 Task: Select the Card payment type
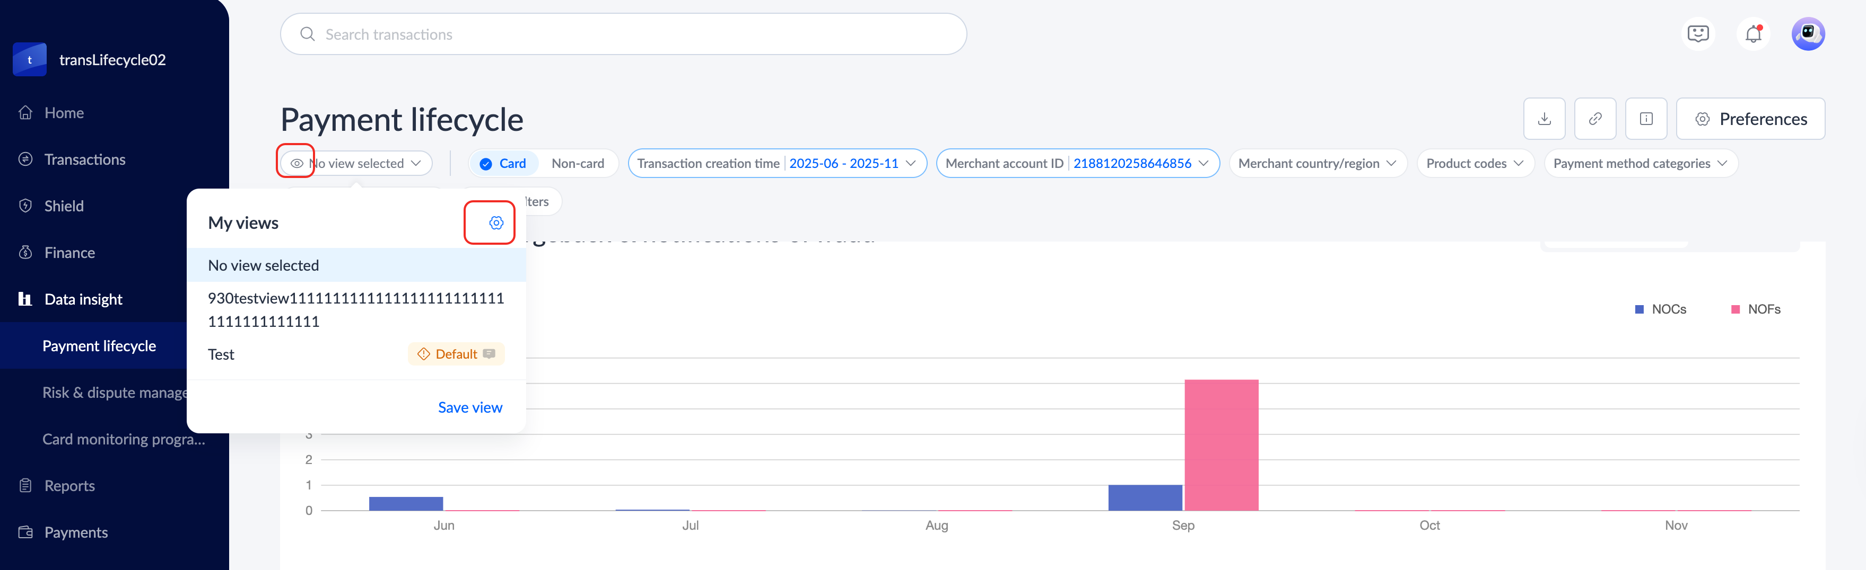tap(503, 164)
